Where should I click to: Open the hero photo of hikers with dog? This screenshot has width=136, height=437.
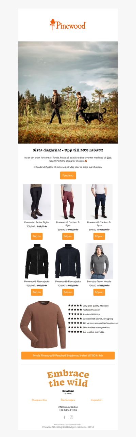[68, 92]
